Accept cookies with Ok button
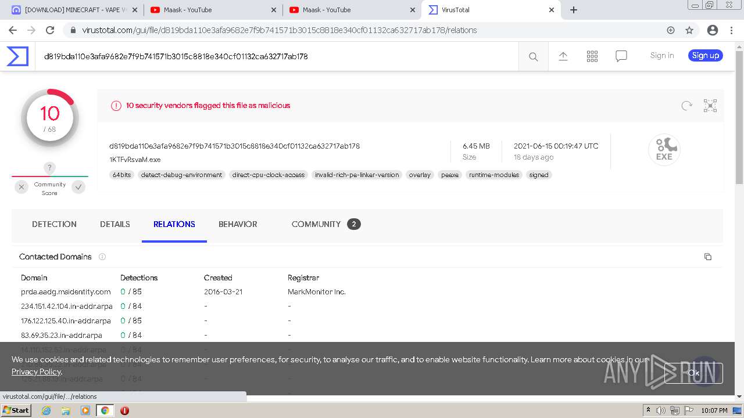Image resolution: width=744 pixels, height=418 pixels. tap(693, 373)
